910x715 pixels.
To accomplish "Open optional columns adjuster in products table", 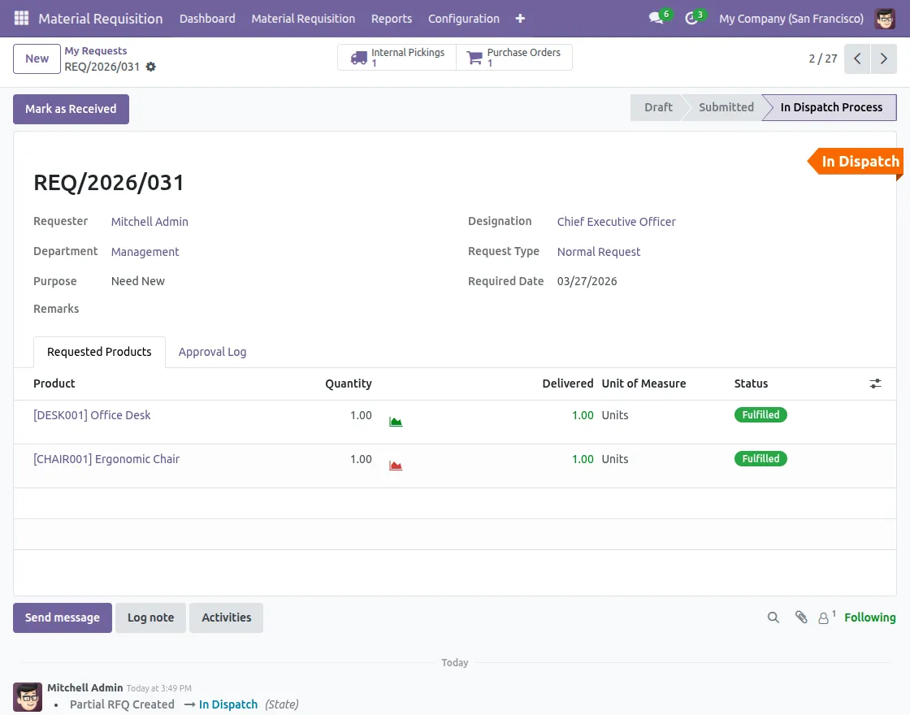I will (875, 383).
